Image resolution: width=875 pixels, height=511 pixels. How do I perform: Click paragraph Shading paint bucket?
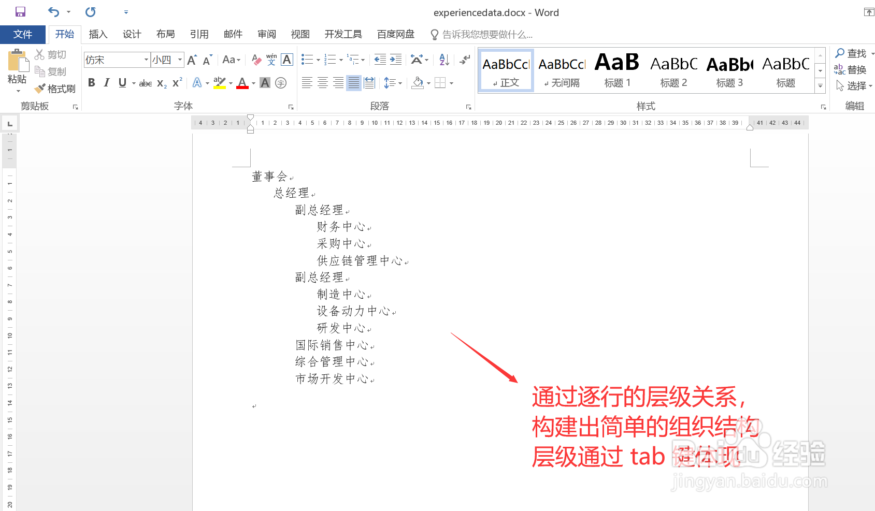point(418,83)
